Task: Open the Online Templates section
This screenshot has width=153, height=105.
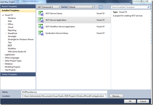Action: pos(18,74)
